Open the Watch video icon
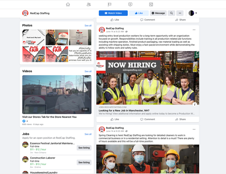The image size is (226, 174). click(130, 4)
